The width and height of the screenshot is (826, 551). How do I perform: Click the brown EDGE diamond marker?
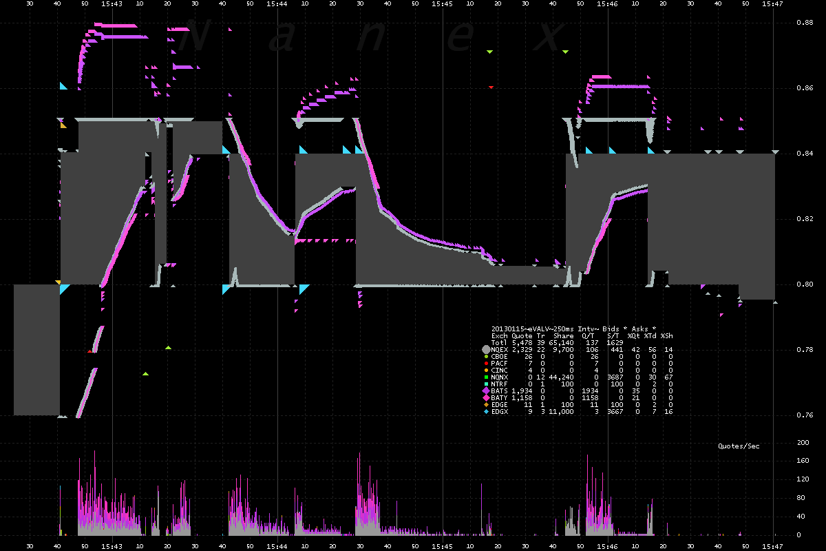[486, 405]
